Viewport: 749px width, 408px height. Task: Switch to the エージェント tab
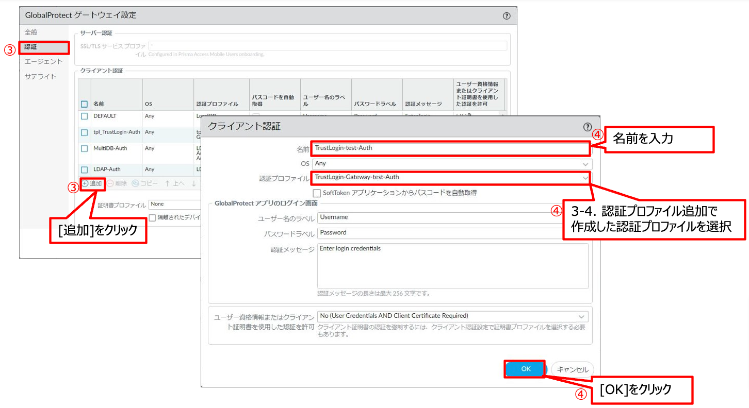(43, 62)
